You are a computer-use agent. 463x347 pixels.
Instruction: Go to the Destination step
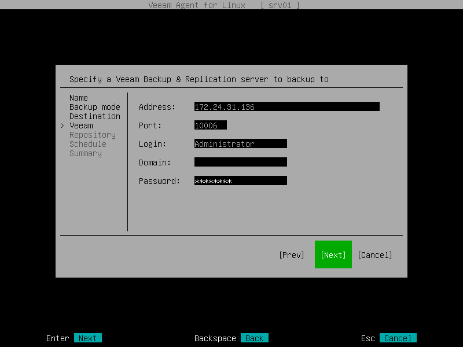(x=94, y=116)
